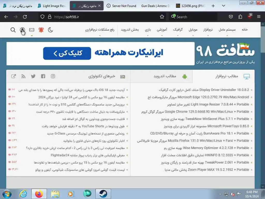Viewport: 265px width, 199px height.
Task: Open Google Chrome 129.0.6668.90 link
Action: pos(195,112)
